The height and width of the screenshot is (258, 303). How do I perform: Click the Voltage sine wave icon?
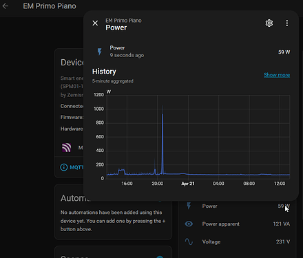tap(189, 241)
